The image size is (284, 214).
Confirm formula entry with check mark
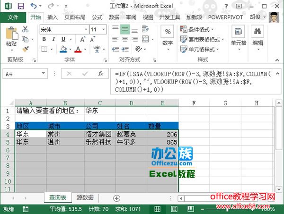point(85,73)
